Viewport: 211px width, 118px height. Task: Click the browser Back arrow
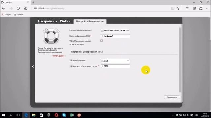(4, 8)
